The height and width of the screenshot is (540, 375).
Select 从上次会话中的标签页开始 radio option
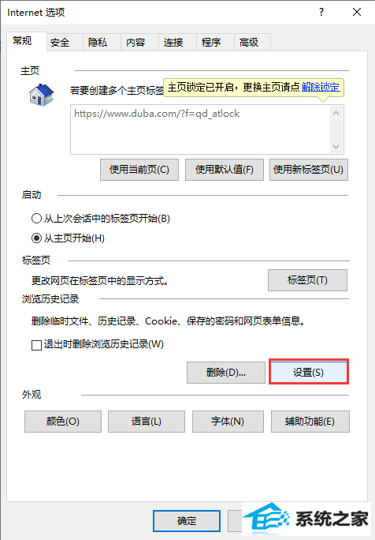[x=36, y=219]
